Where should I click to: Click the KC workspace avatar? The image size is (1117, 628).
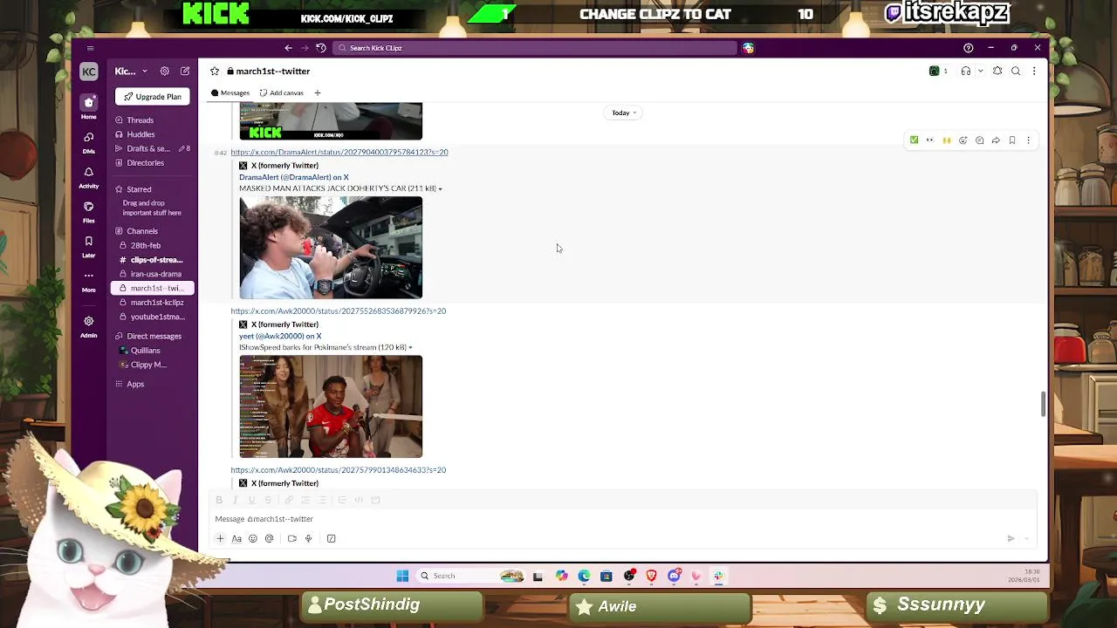(x=89, y=72)
